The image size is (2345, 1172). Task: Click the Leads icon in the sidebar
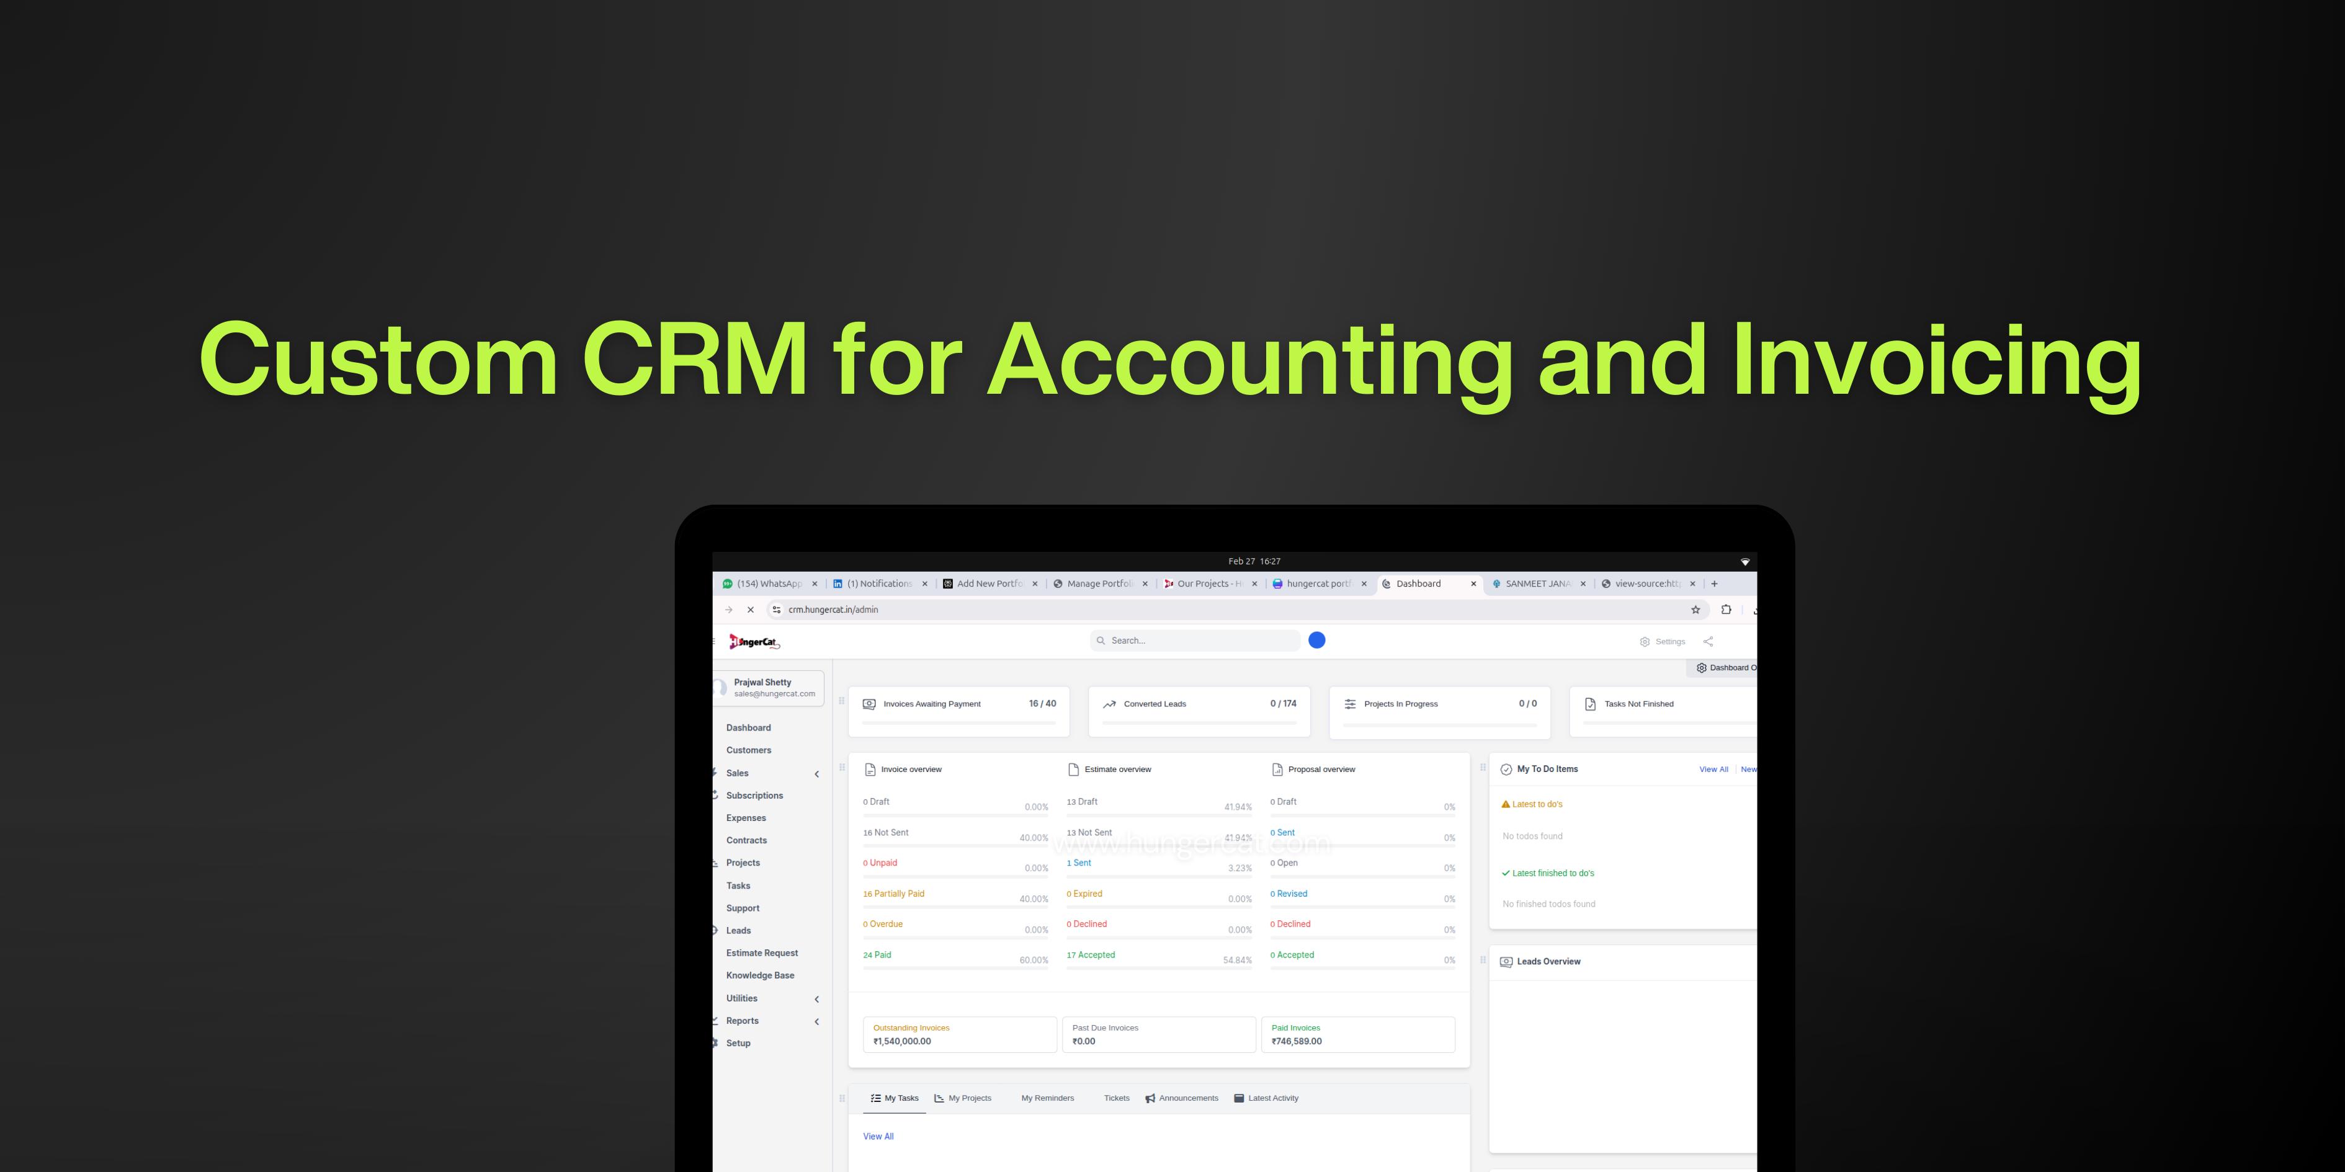(x=715, y=930)
